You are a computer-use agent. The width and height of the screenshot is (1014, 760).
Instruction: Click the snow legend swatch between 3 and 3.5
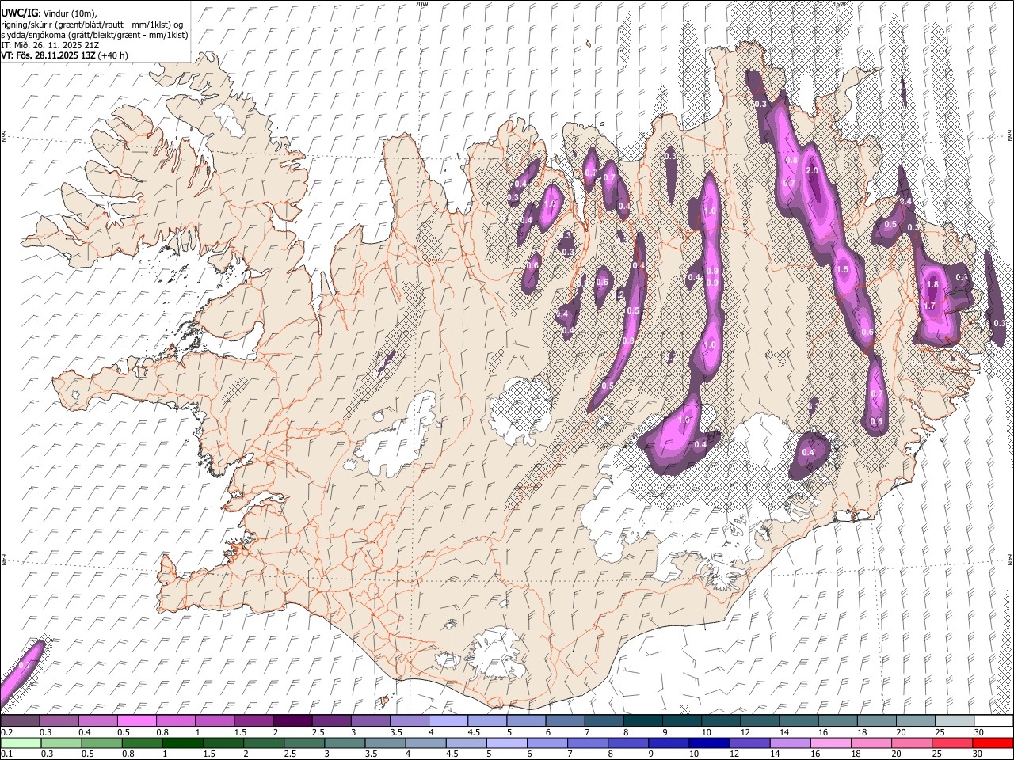point(370,721)
